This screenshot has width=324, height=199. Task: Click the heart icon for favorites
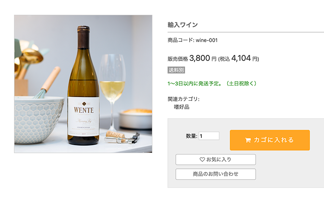202,160
